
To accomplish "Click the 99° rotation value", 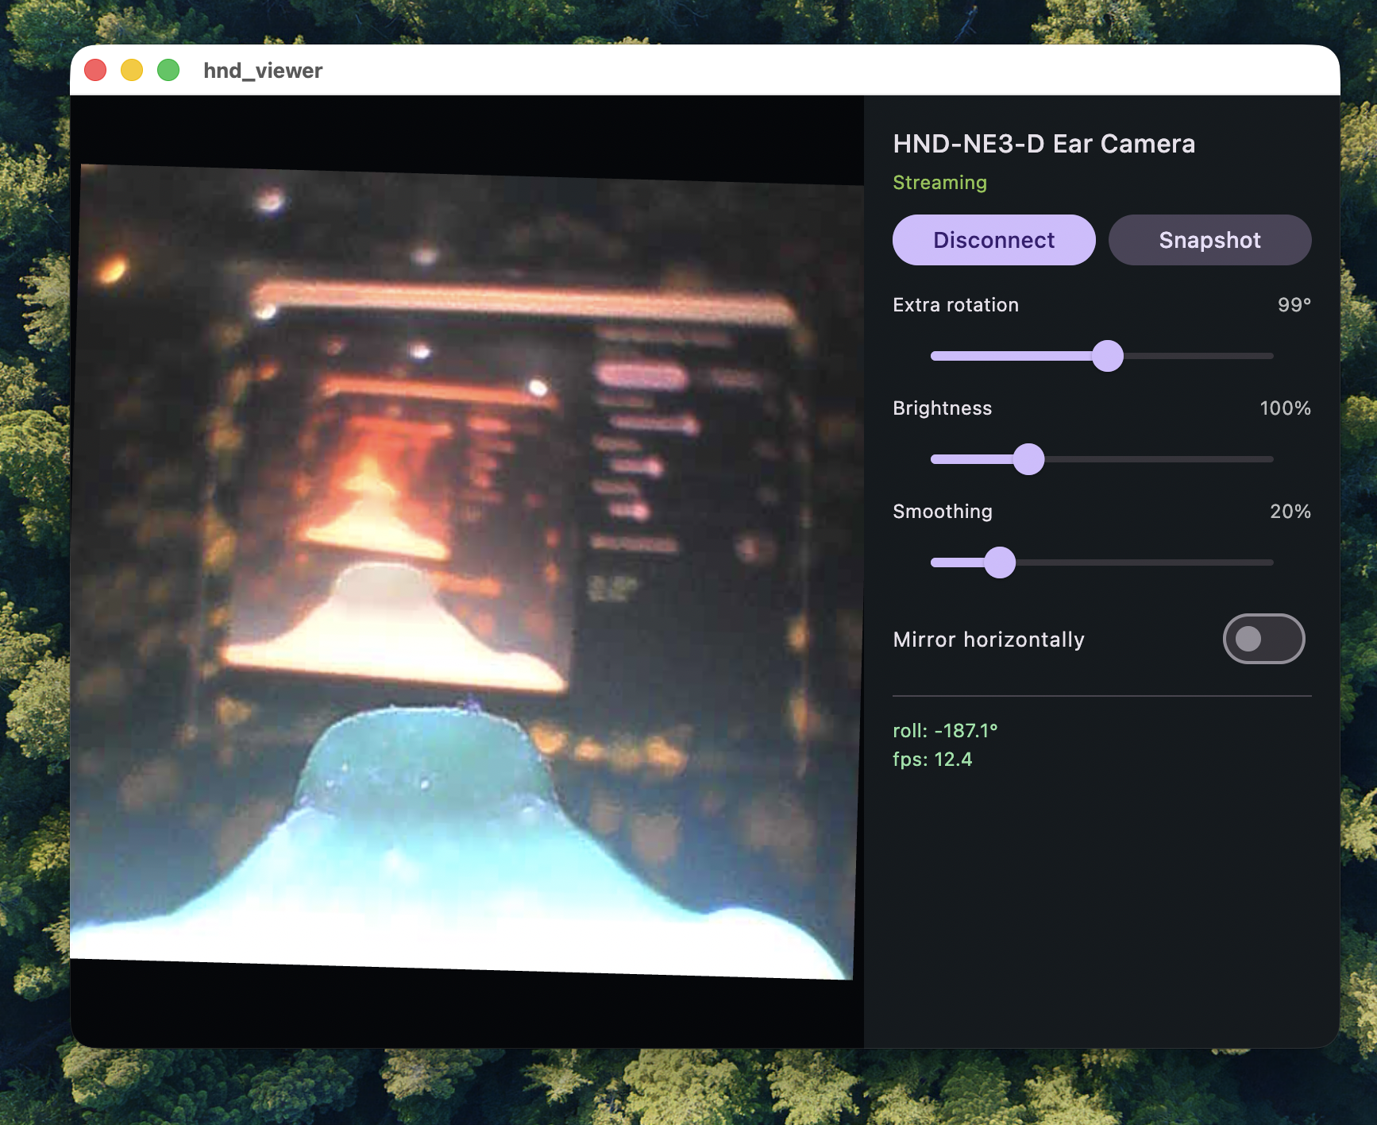I will click(x=1294, y=305).
